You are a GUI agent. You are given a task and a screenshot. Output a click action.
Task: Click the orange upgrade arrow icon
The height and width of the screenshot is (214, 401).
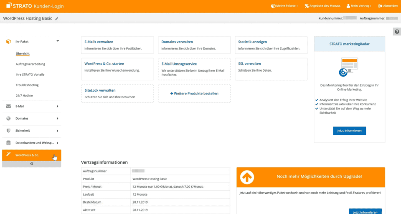tap(247, 177)
